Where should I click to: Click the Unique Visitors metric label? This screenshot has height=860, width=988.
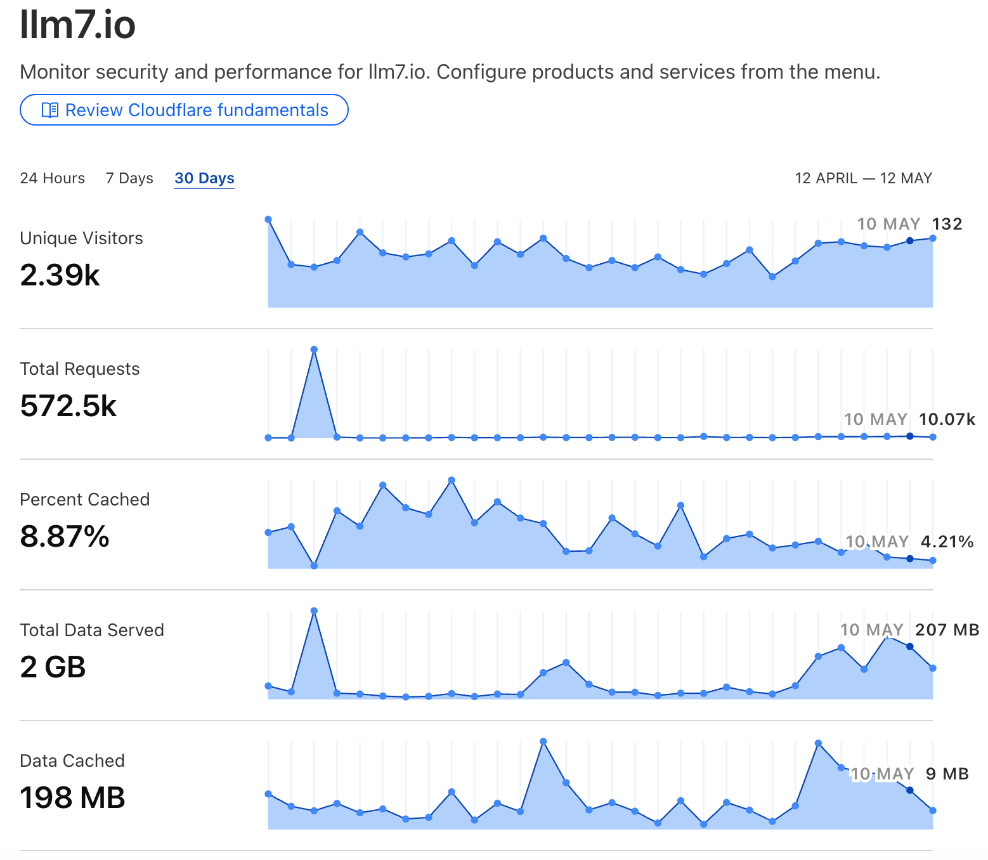click(81, 238)
